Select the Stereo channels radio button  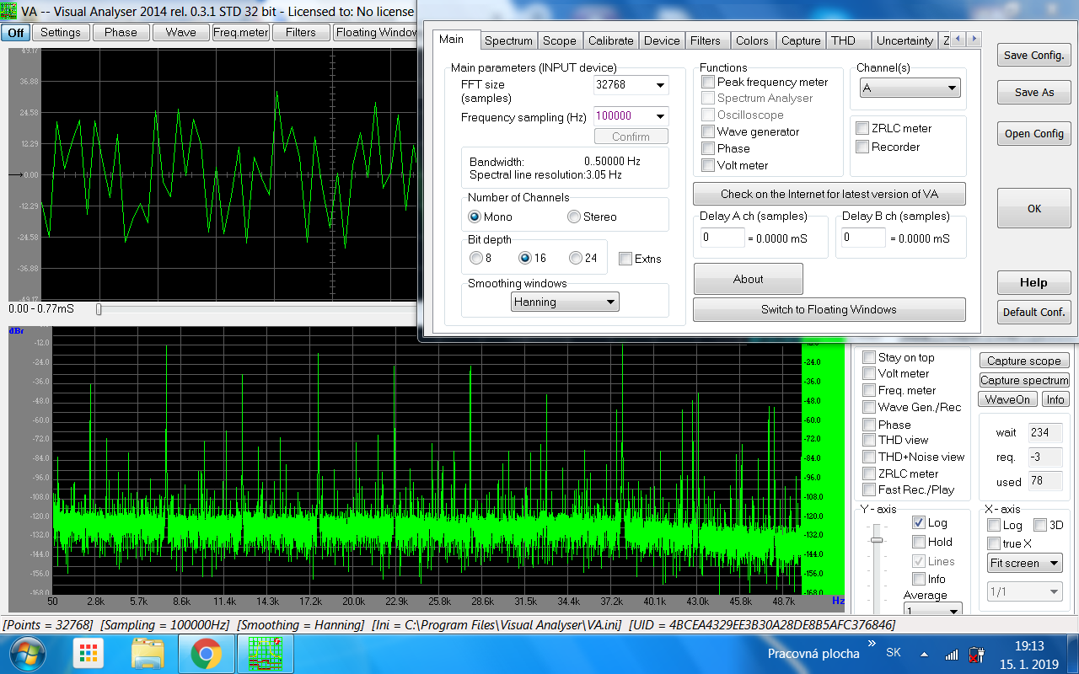pyautogui.click(x=575, y=217)
